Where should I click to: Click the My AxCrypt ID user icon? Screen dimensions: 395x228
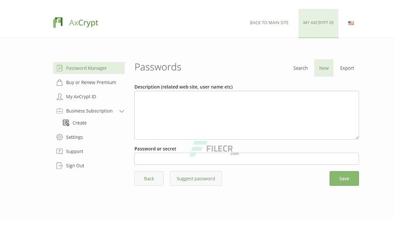click(x=60, y=97)
